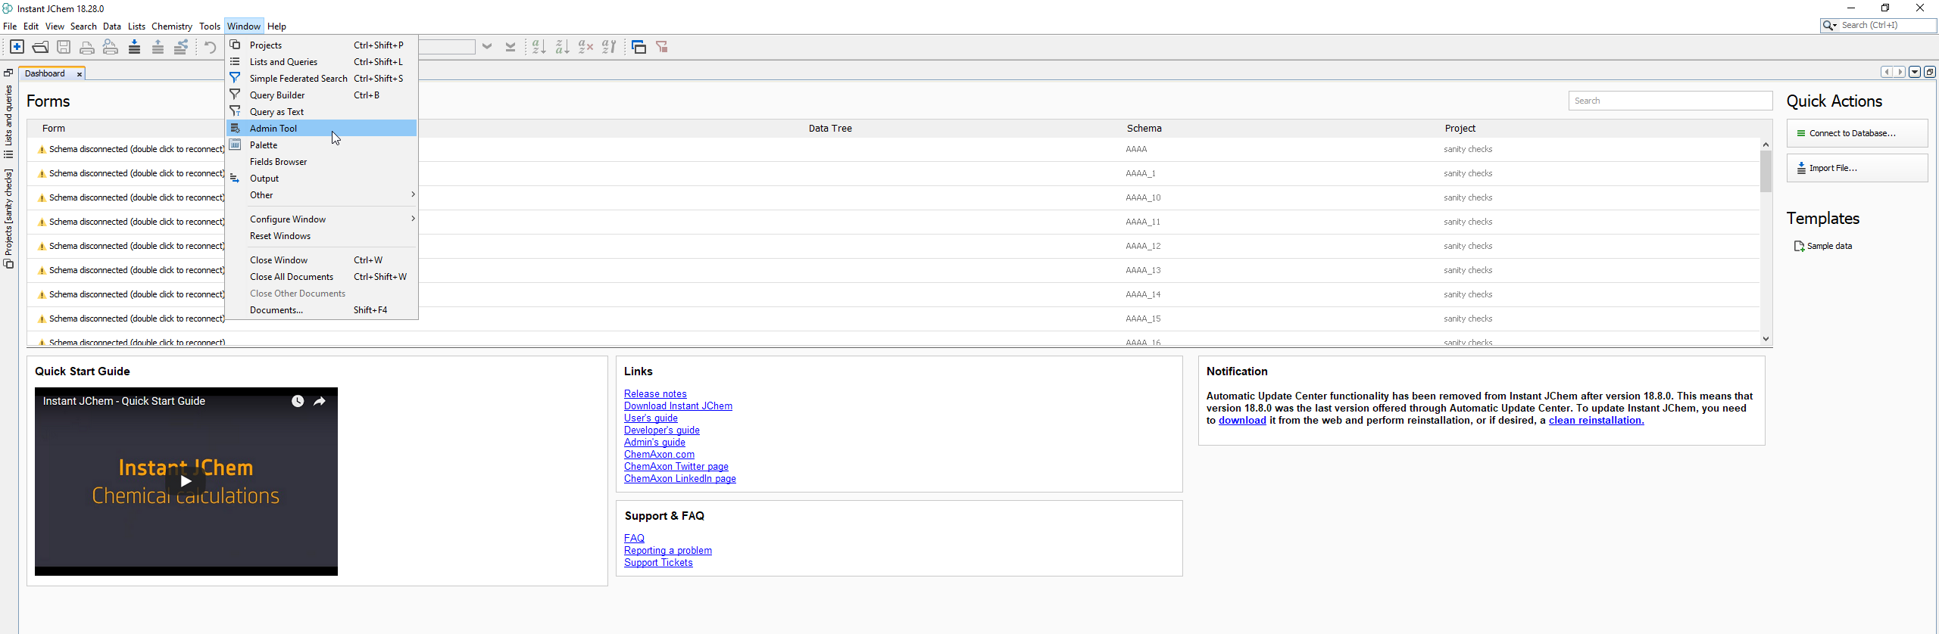1939x634 pixels.
Task: Open the Sample data template
Action: coord(1828,246)
